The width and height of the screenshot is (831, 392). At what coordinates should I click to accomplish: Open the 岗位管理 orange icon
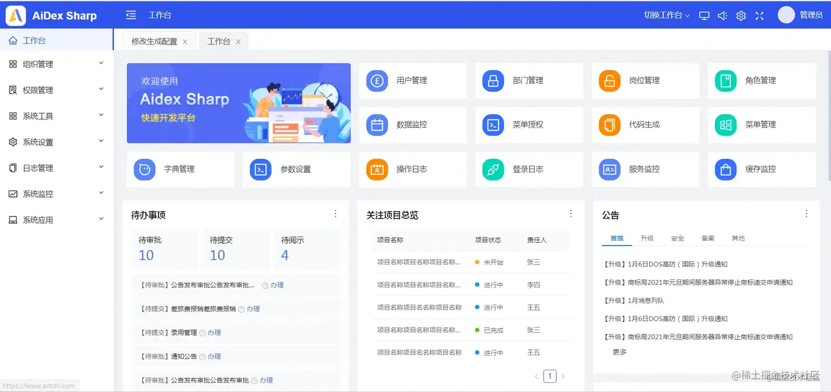pyautogui.click(x=610, y=81)
